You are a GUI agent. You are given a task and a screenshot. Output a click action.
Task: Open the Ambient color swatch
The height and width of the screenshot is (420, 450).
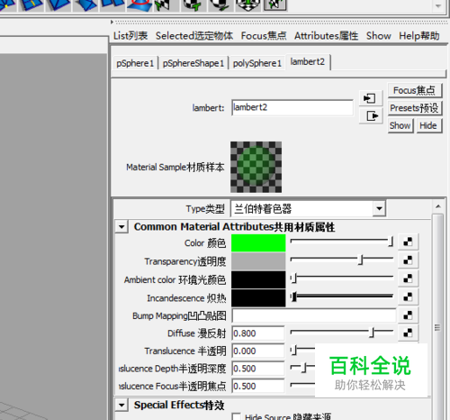pos(258,279)
